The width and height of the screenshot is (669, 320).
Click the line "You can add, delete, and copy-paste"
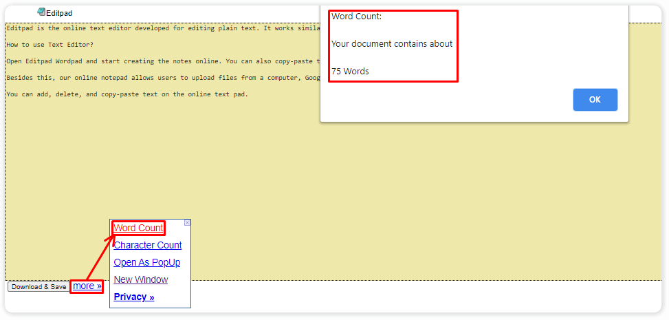[x=127, y=94]
